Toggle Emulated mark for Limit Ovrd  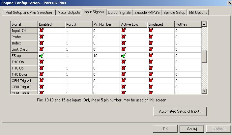tap(151, 49)
